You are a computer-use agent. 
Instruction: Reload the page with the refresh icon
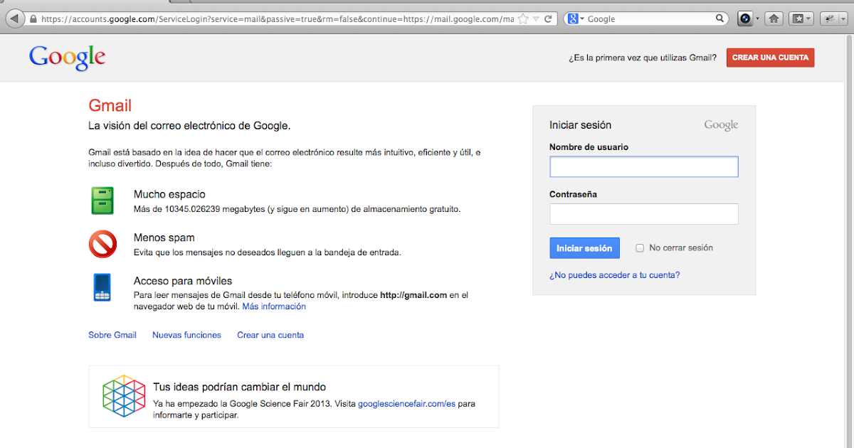pos(549,18)
